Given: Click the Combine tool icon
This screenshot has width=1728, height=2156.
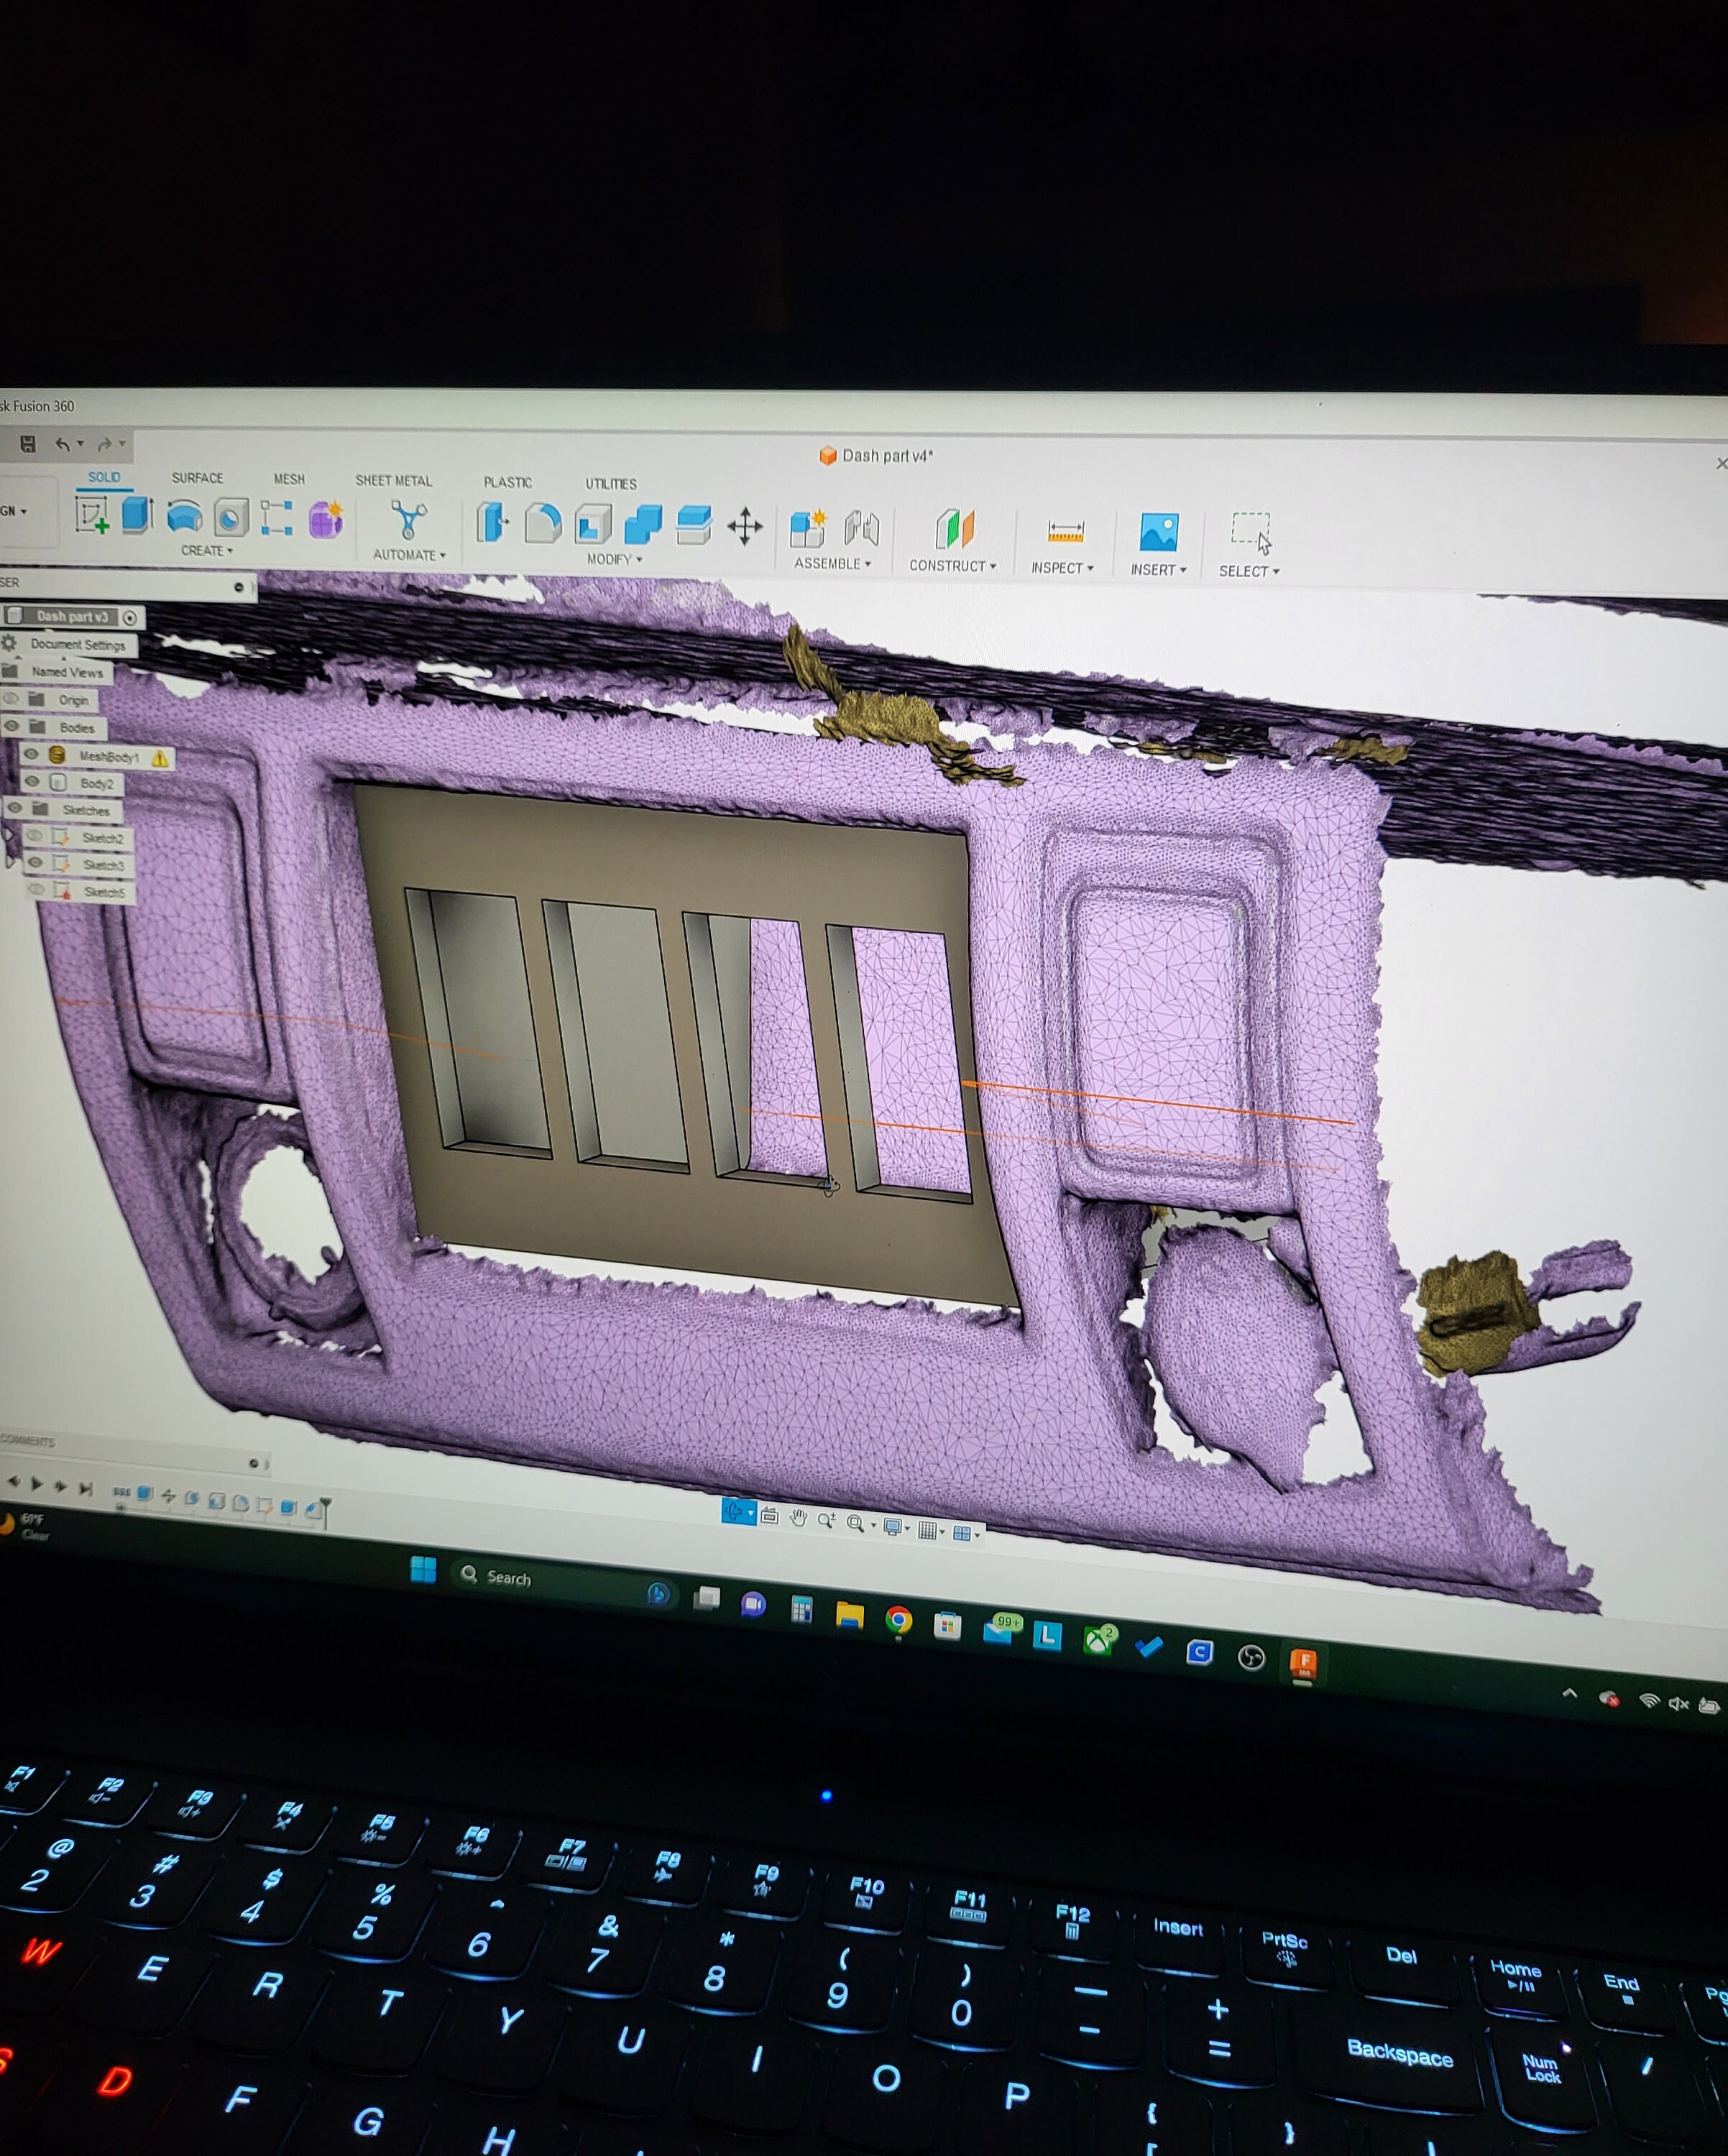Looking at the screenshot, I should point(643,525).
